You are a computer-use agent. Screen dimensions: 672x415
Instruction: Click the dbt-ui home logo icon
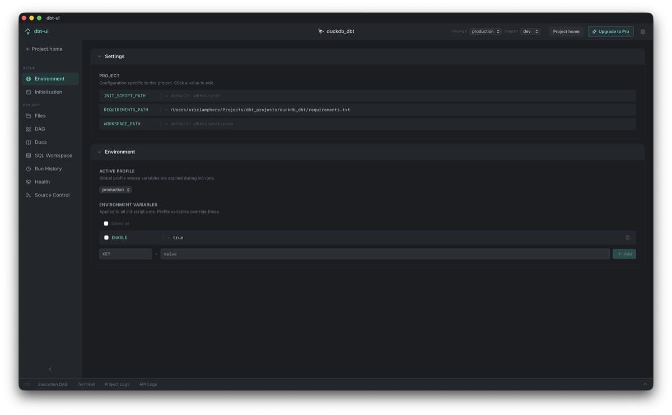coord(27,31)
